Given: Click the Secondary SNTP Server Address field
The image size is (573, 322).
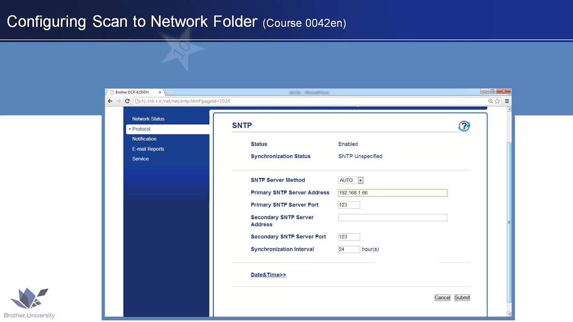Looking at the screenshot, I should 393,217.
